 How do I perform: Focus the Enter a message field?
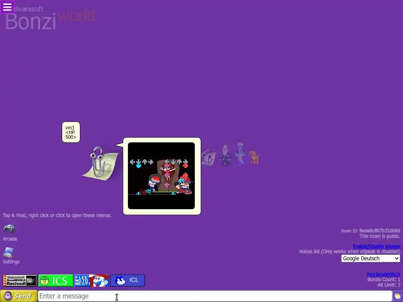coord(215,296)
